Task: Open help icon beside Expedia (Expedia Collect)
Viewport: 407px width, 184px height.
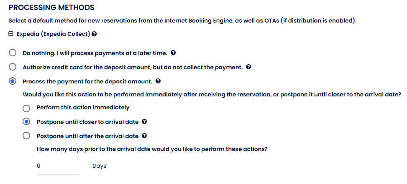Action: (x=94, y=34)
